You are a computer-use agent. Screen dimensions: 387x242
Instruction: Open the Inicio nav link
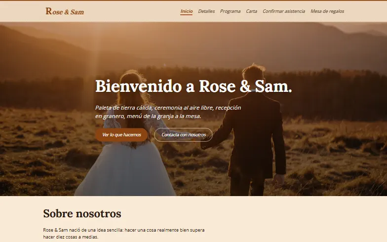[x=187, y=11]
